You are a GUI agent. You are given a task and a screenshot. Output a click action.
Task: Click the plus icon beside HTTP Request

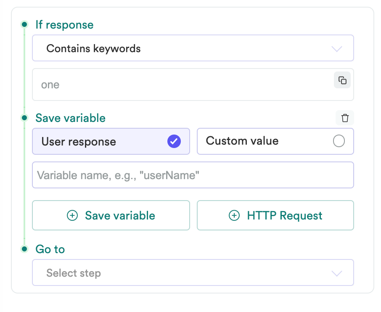pyautogui.click(x=234, y=216)
